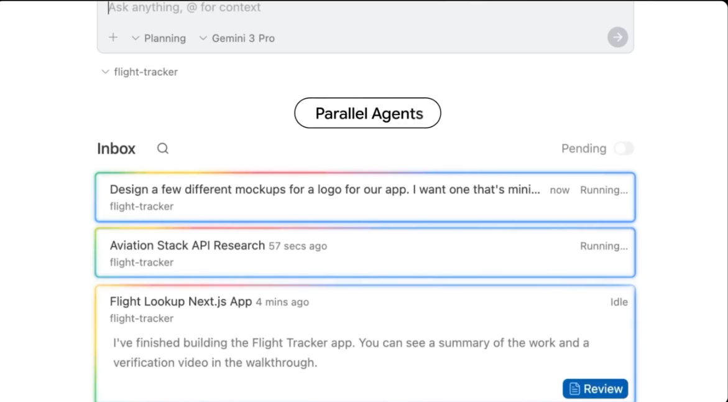Click the 'Running...' status of Aviation Stack task

tap(604, 246)
